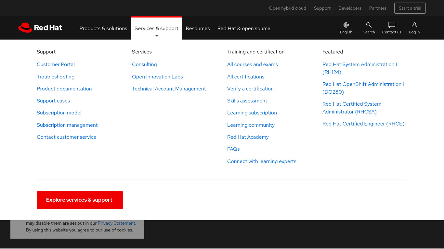Open the Skills assessment link
Image resolution: width=444 pixels, height=249 pixels.
tap(247, 101)
